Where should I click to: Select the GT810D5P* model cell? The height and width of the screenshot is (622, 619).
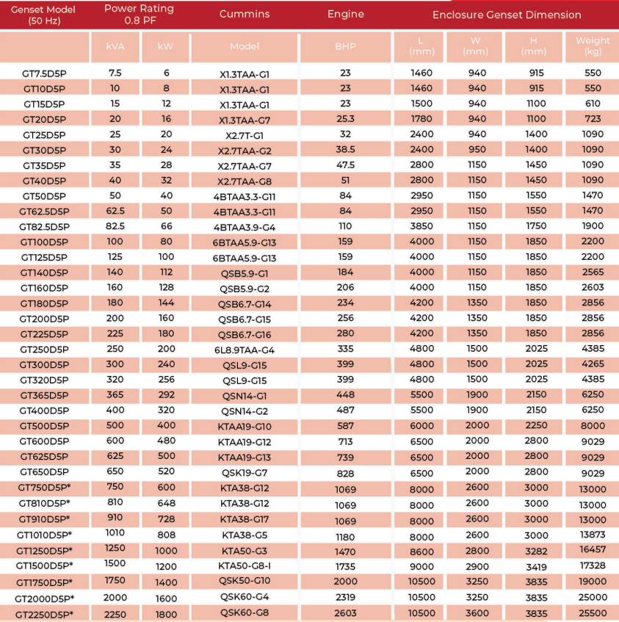coord(44,503)
